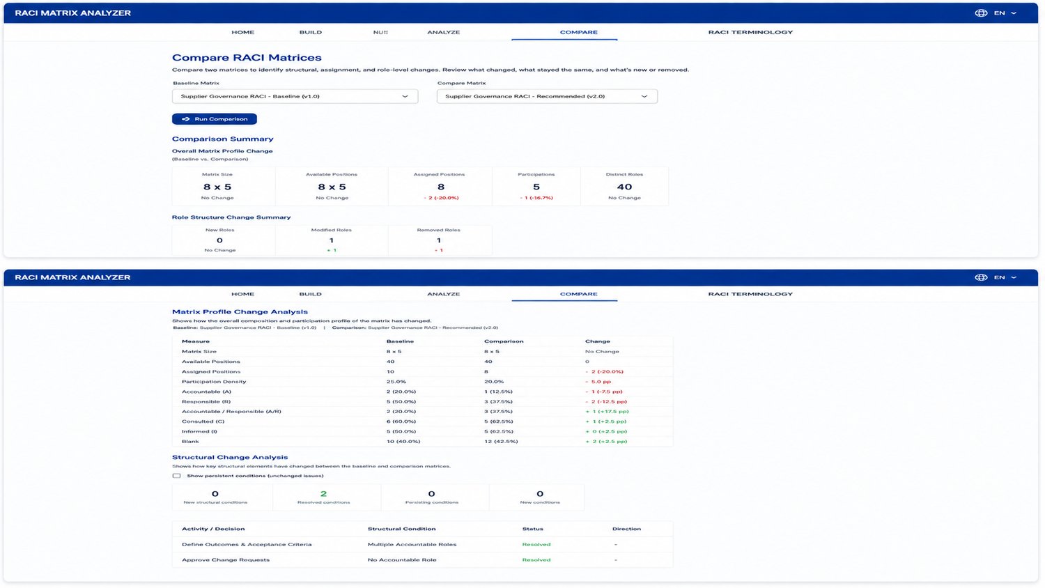
Task: Open the BUILD tab in lower navigation
Action: coord(311,294)
